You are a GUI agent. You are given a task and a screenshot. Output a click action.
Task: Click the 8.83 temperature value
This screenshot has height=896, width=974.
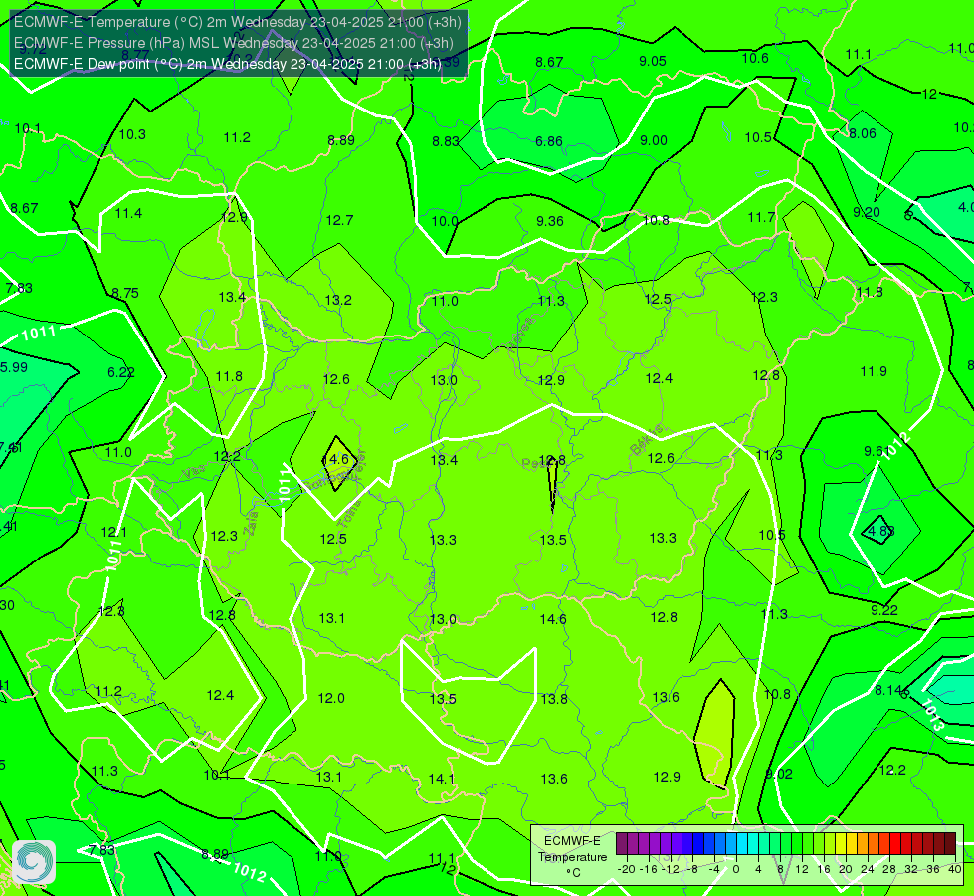[x=446, y=141]
